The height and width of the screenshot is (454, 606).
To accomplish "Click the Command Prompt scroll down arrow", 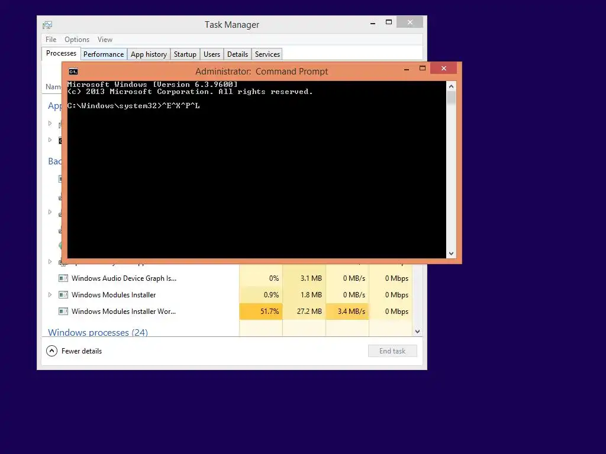I will point(451,254).
